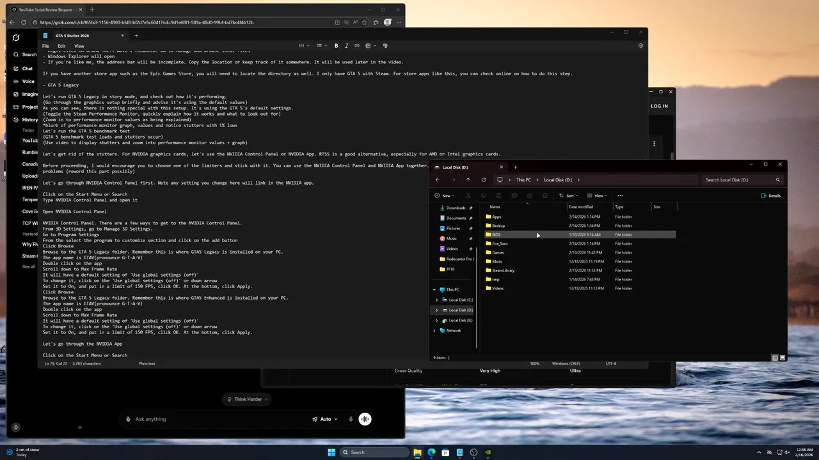
Task: Expand the Network node in Explorer
Action: 434,330
